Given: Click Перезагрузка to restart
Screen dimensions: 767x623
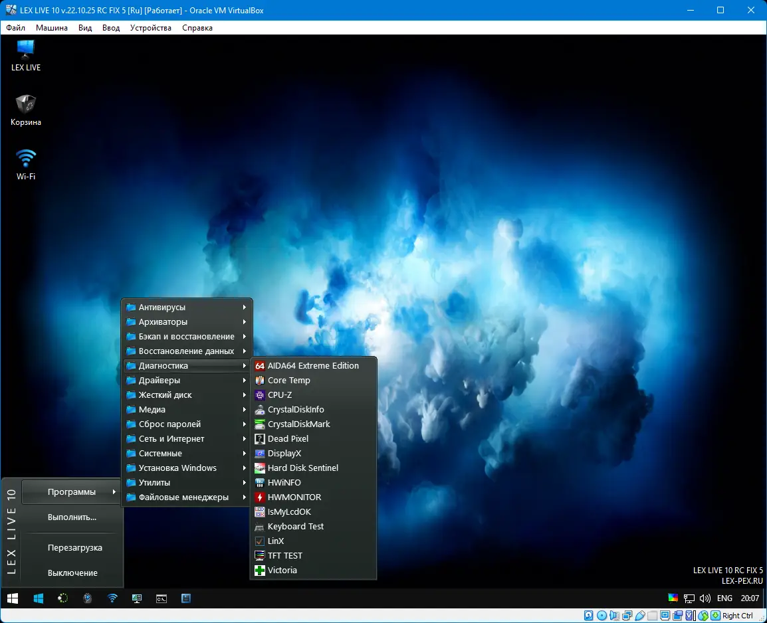Looking at the screenshot, I should (75, 548).
